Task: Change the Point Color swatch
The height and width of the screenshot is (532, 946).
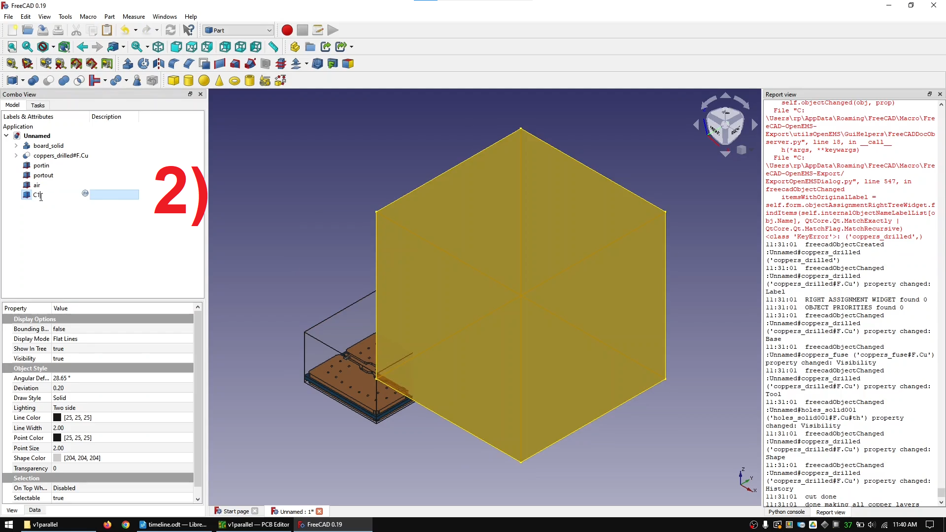Action: coord(57,438)
